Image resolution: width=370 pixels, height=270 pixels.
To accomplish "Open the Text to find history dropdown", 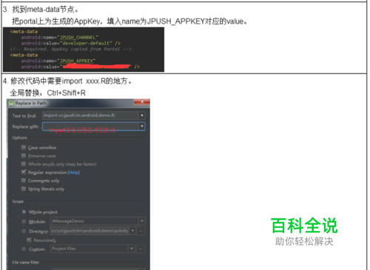I will click(x=142, y=115).
